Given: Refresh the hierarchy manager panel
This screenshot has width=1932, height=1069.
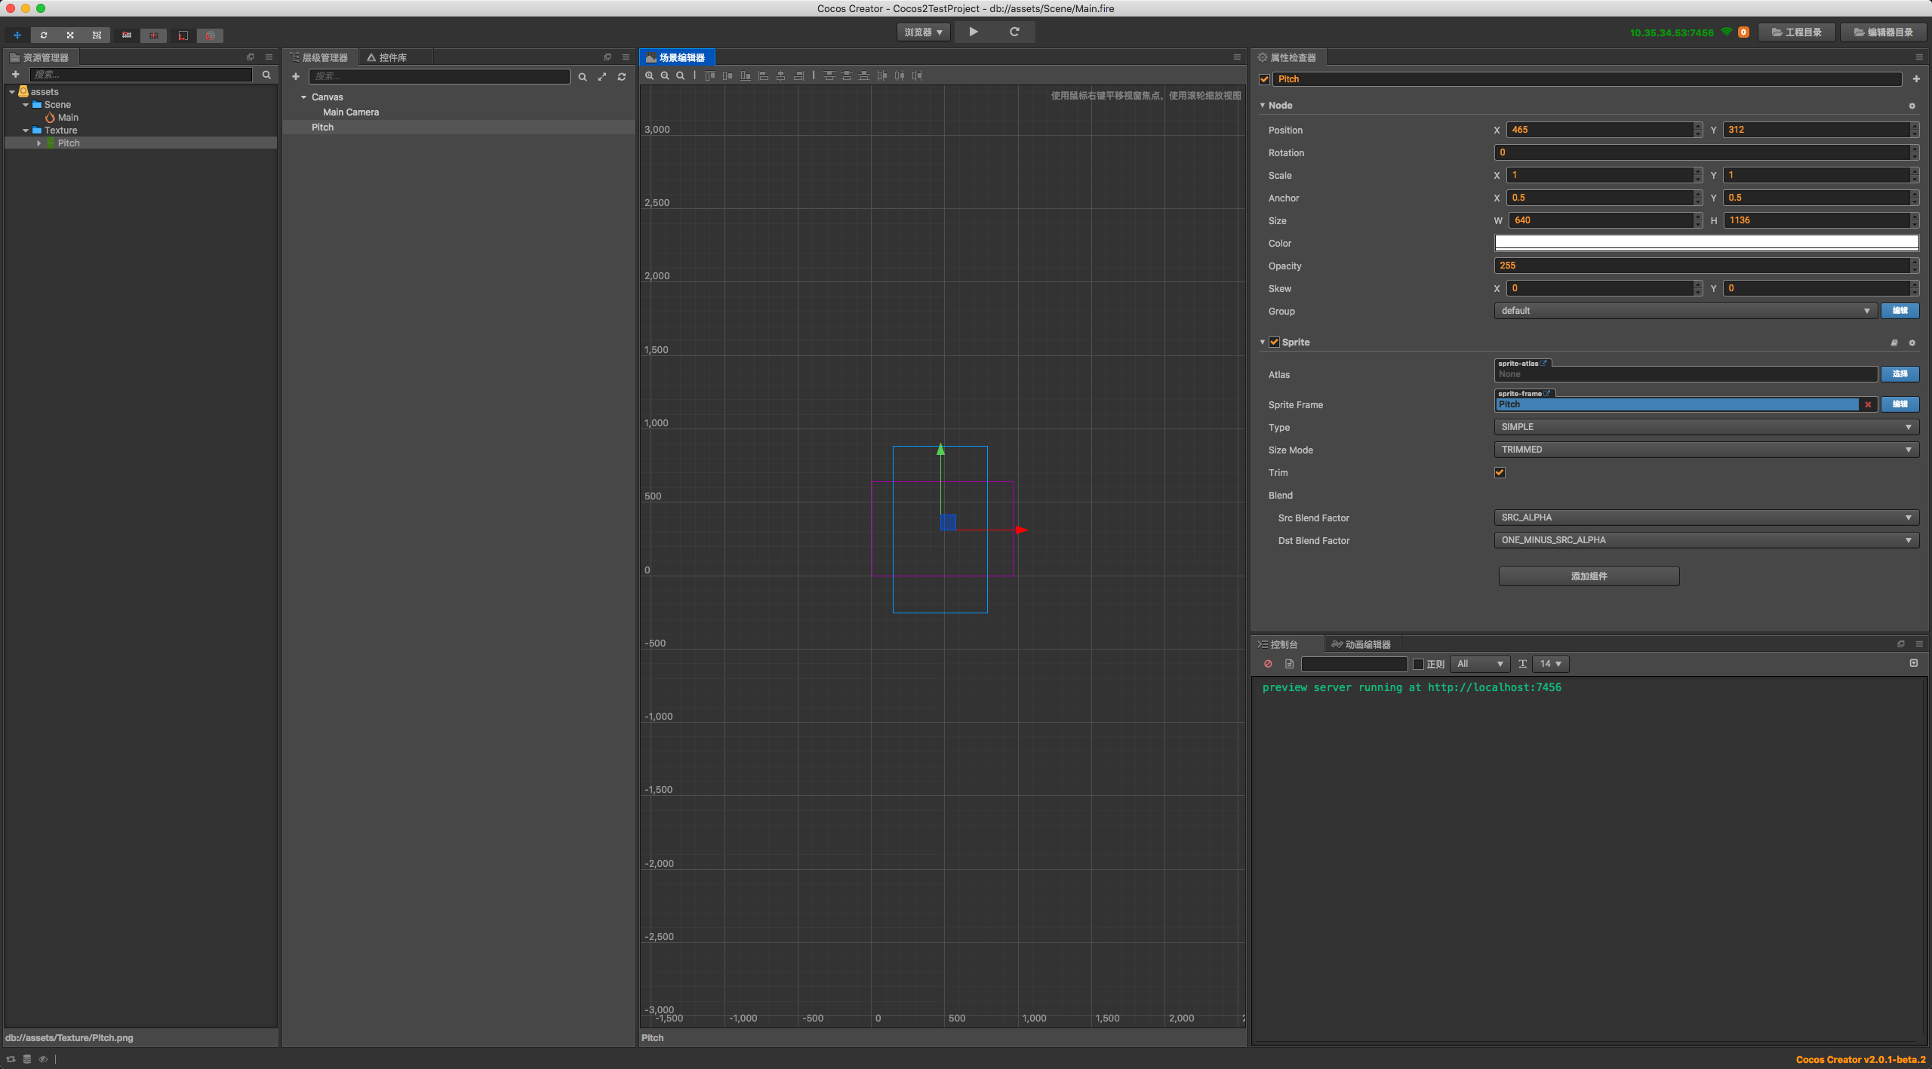Looking at the screenshot, I should tap(622, 76).
